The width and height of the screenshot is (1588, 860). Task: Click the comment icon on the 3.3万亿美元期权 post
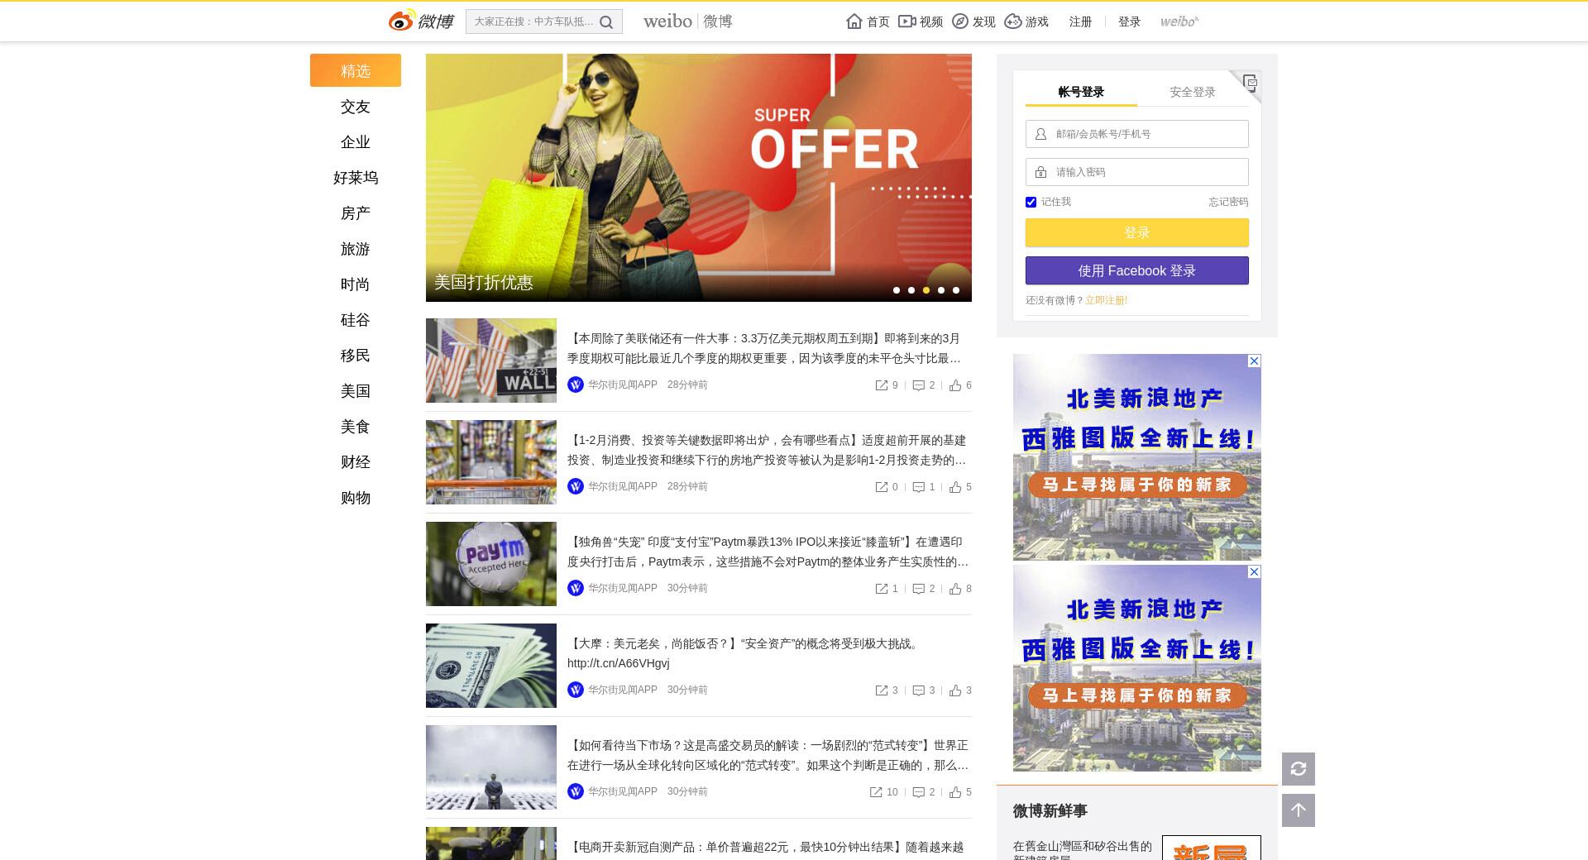(x=918, y=385)
